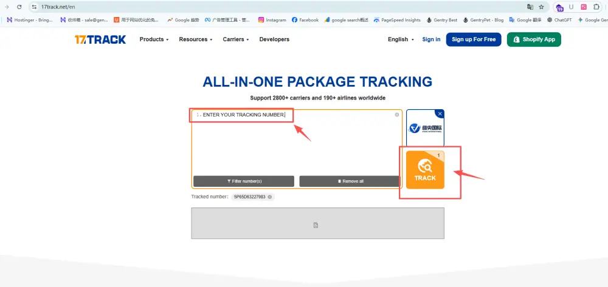Click the orange TRACK button
The image size is (608, 287).
click(x=425, y=170)
